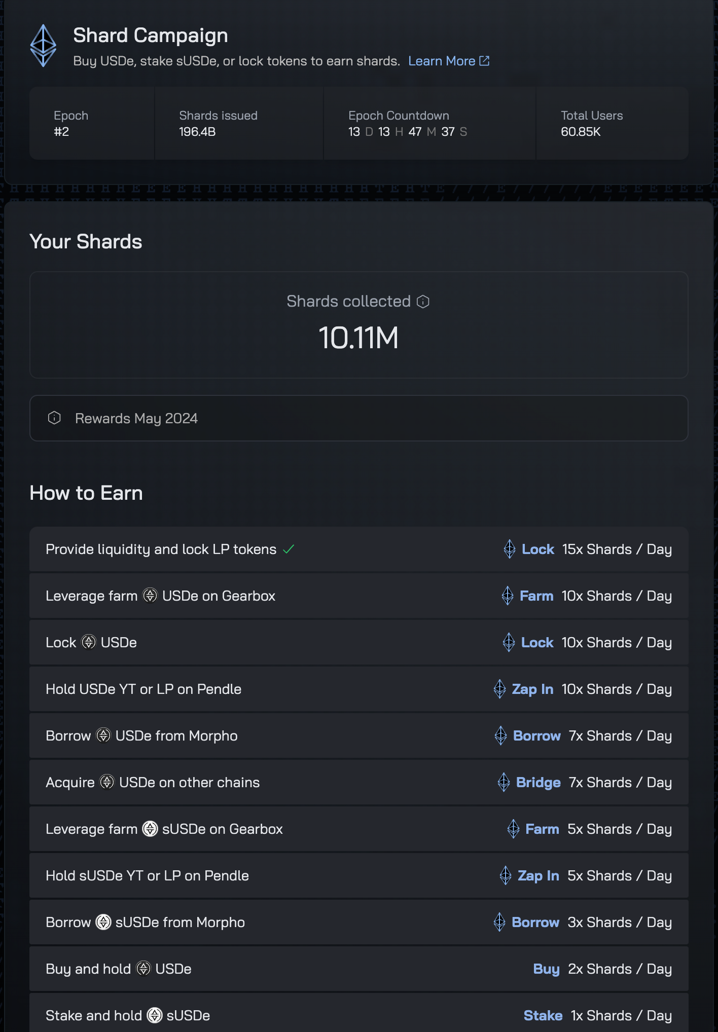The image size is (718, 1032).
Task: Click the Buy link for USDe
Action: [546, 969]
